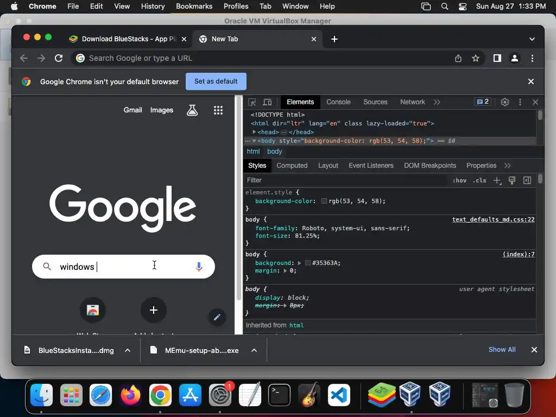
Task: Toggle the device toolbar icon in DevTools
Action: pyautogui.click(x=267, y=102)
